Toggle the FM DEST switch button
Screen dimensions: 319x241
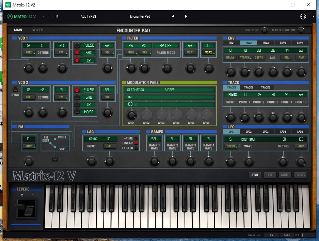click(x=55, y=158)
